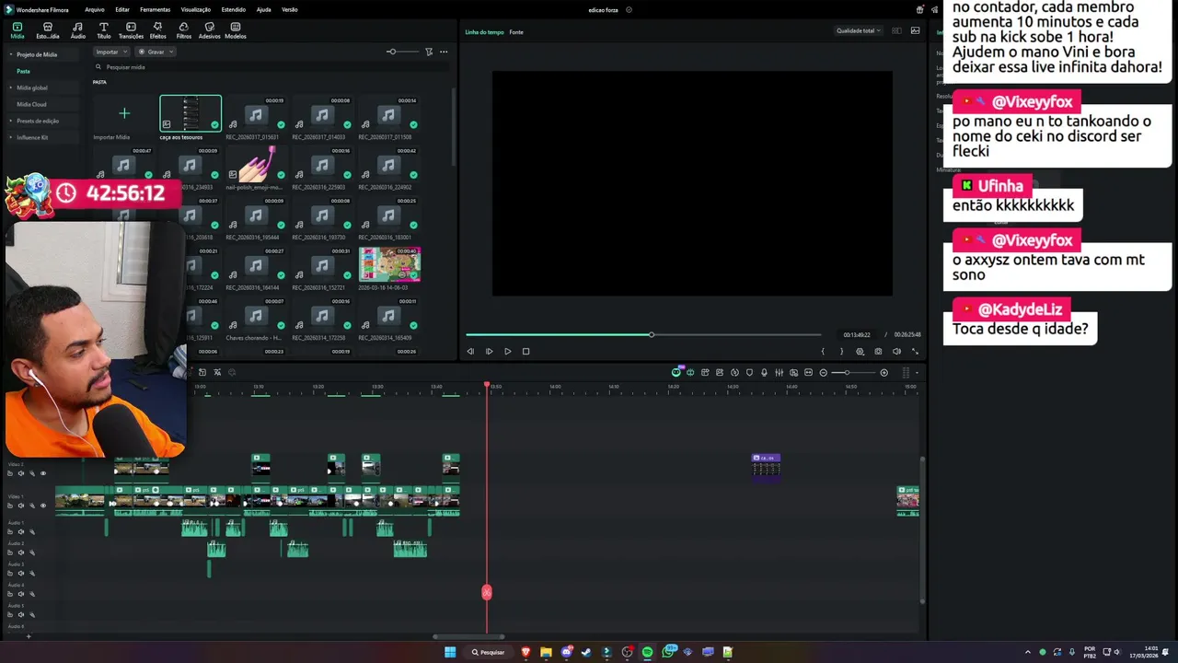
Task: Click preview volume speaker icon
Action: (x=896, y=351)
